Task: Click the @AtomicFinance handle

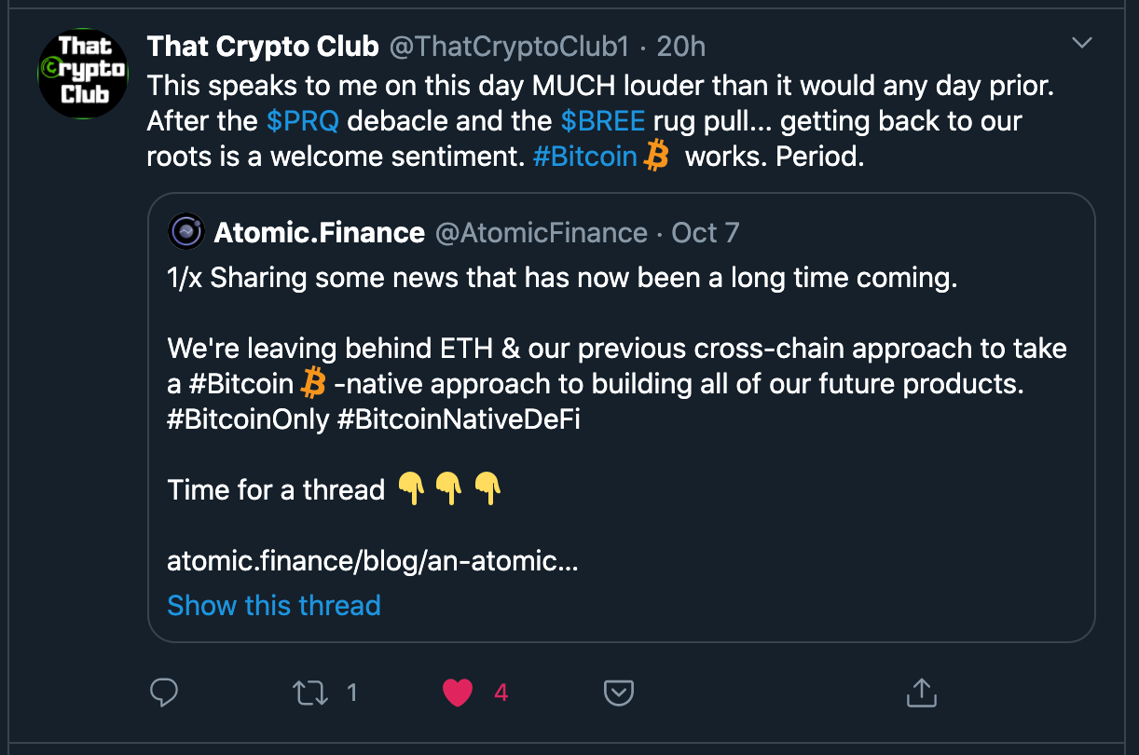Action: click(x=542, y=232)
